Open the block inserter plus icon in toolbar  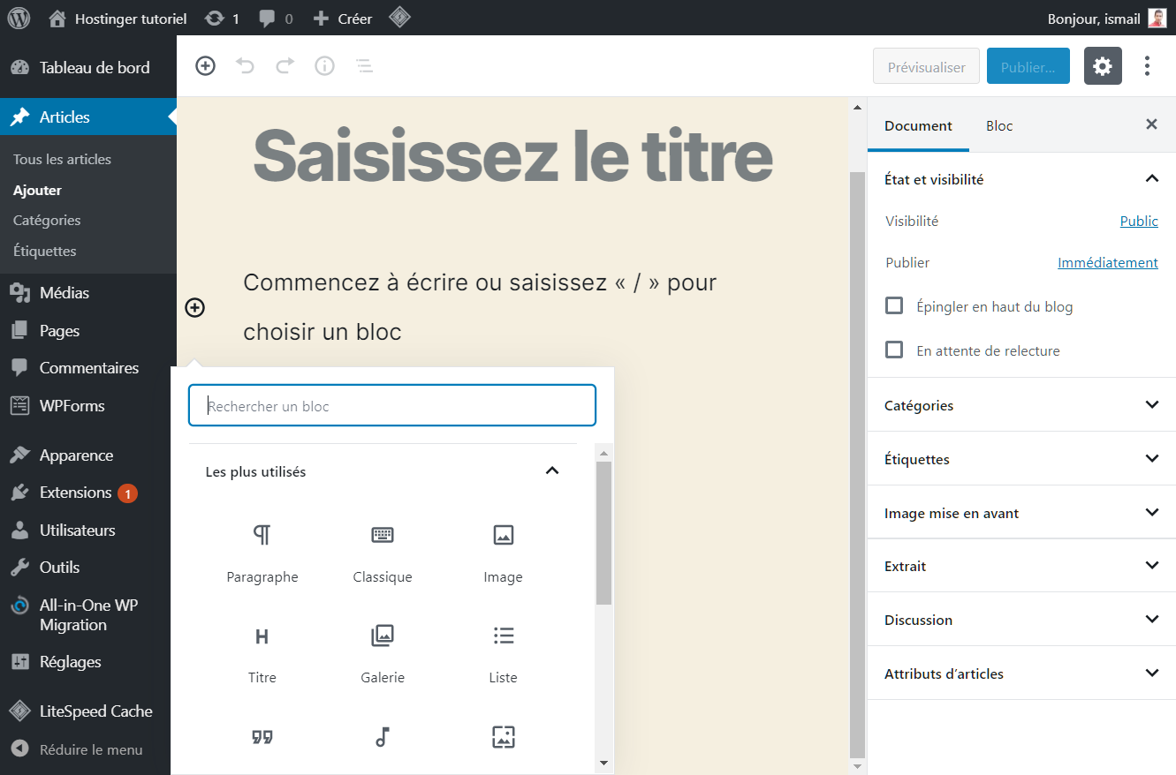click(205, 65)
